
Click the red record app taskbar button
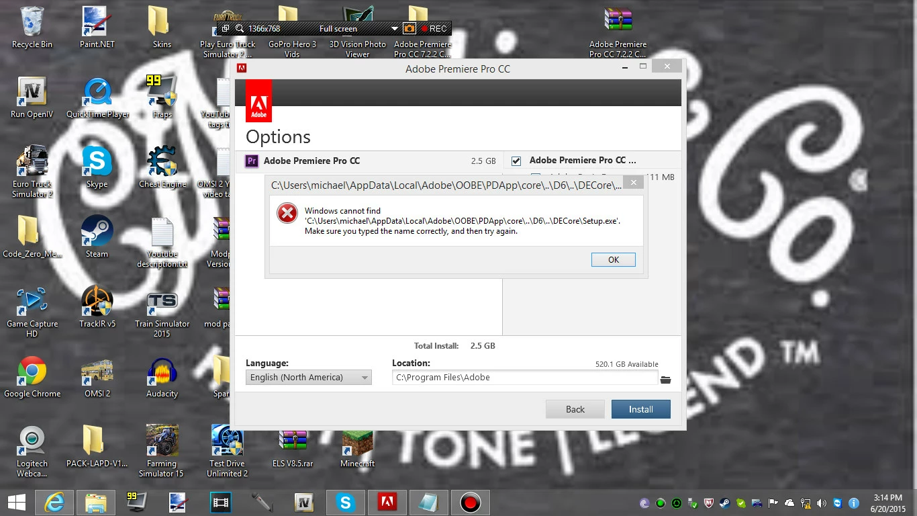[x=471, y=503]
